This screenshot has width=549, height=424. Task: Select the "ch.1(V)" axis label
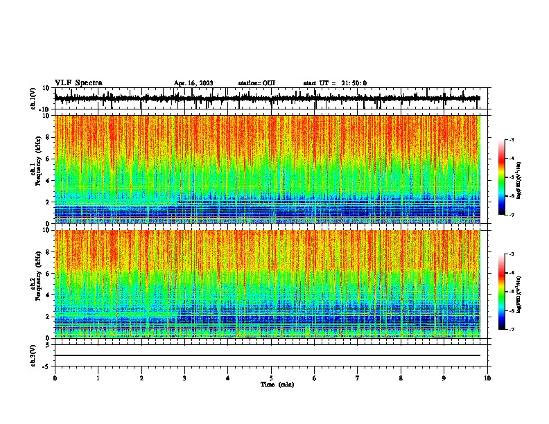33,98
